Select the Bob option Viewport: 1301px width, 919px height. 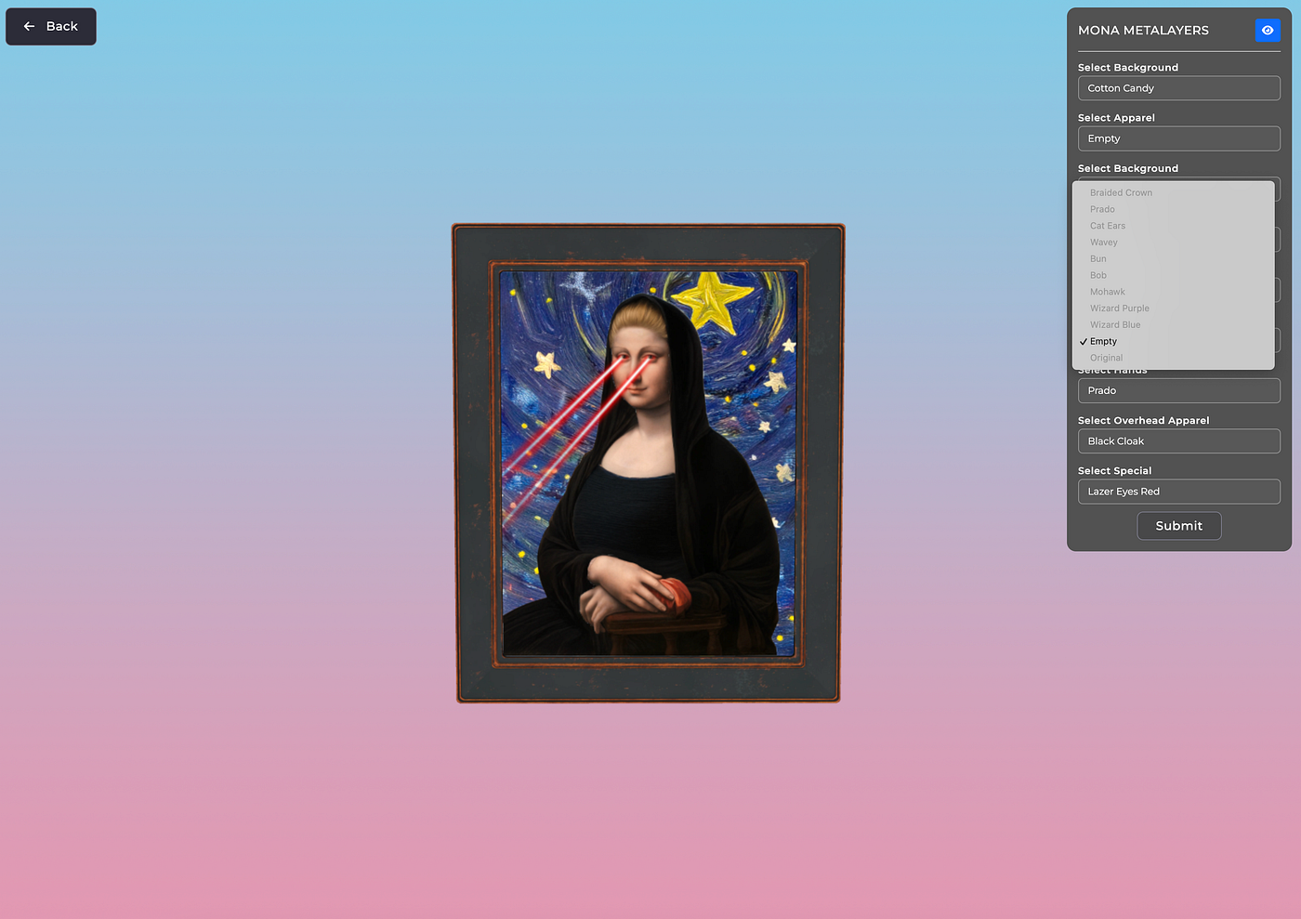tap(1173, 275)
